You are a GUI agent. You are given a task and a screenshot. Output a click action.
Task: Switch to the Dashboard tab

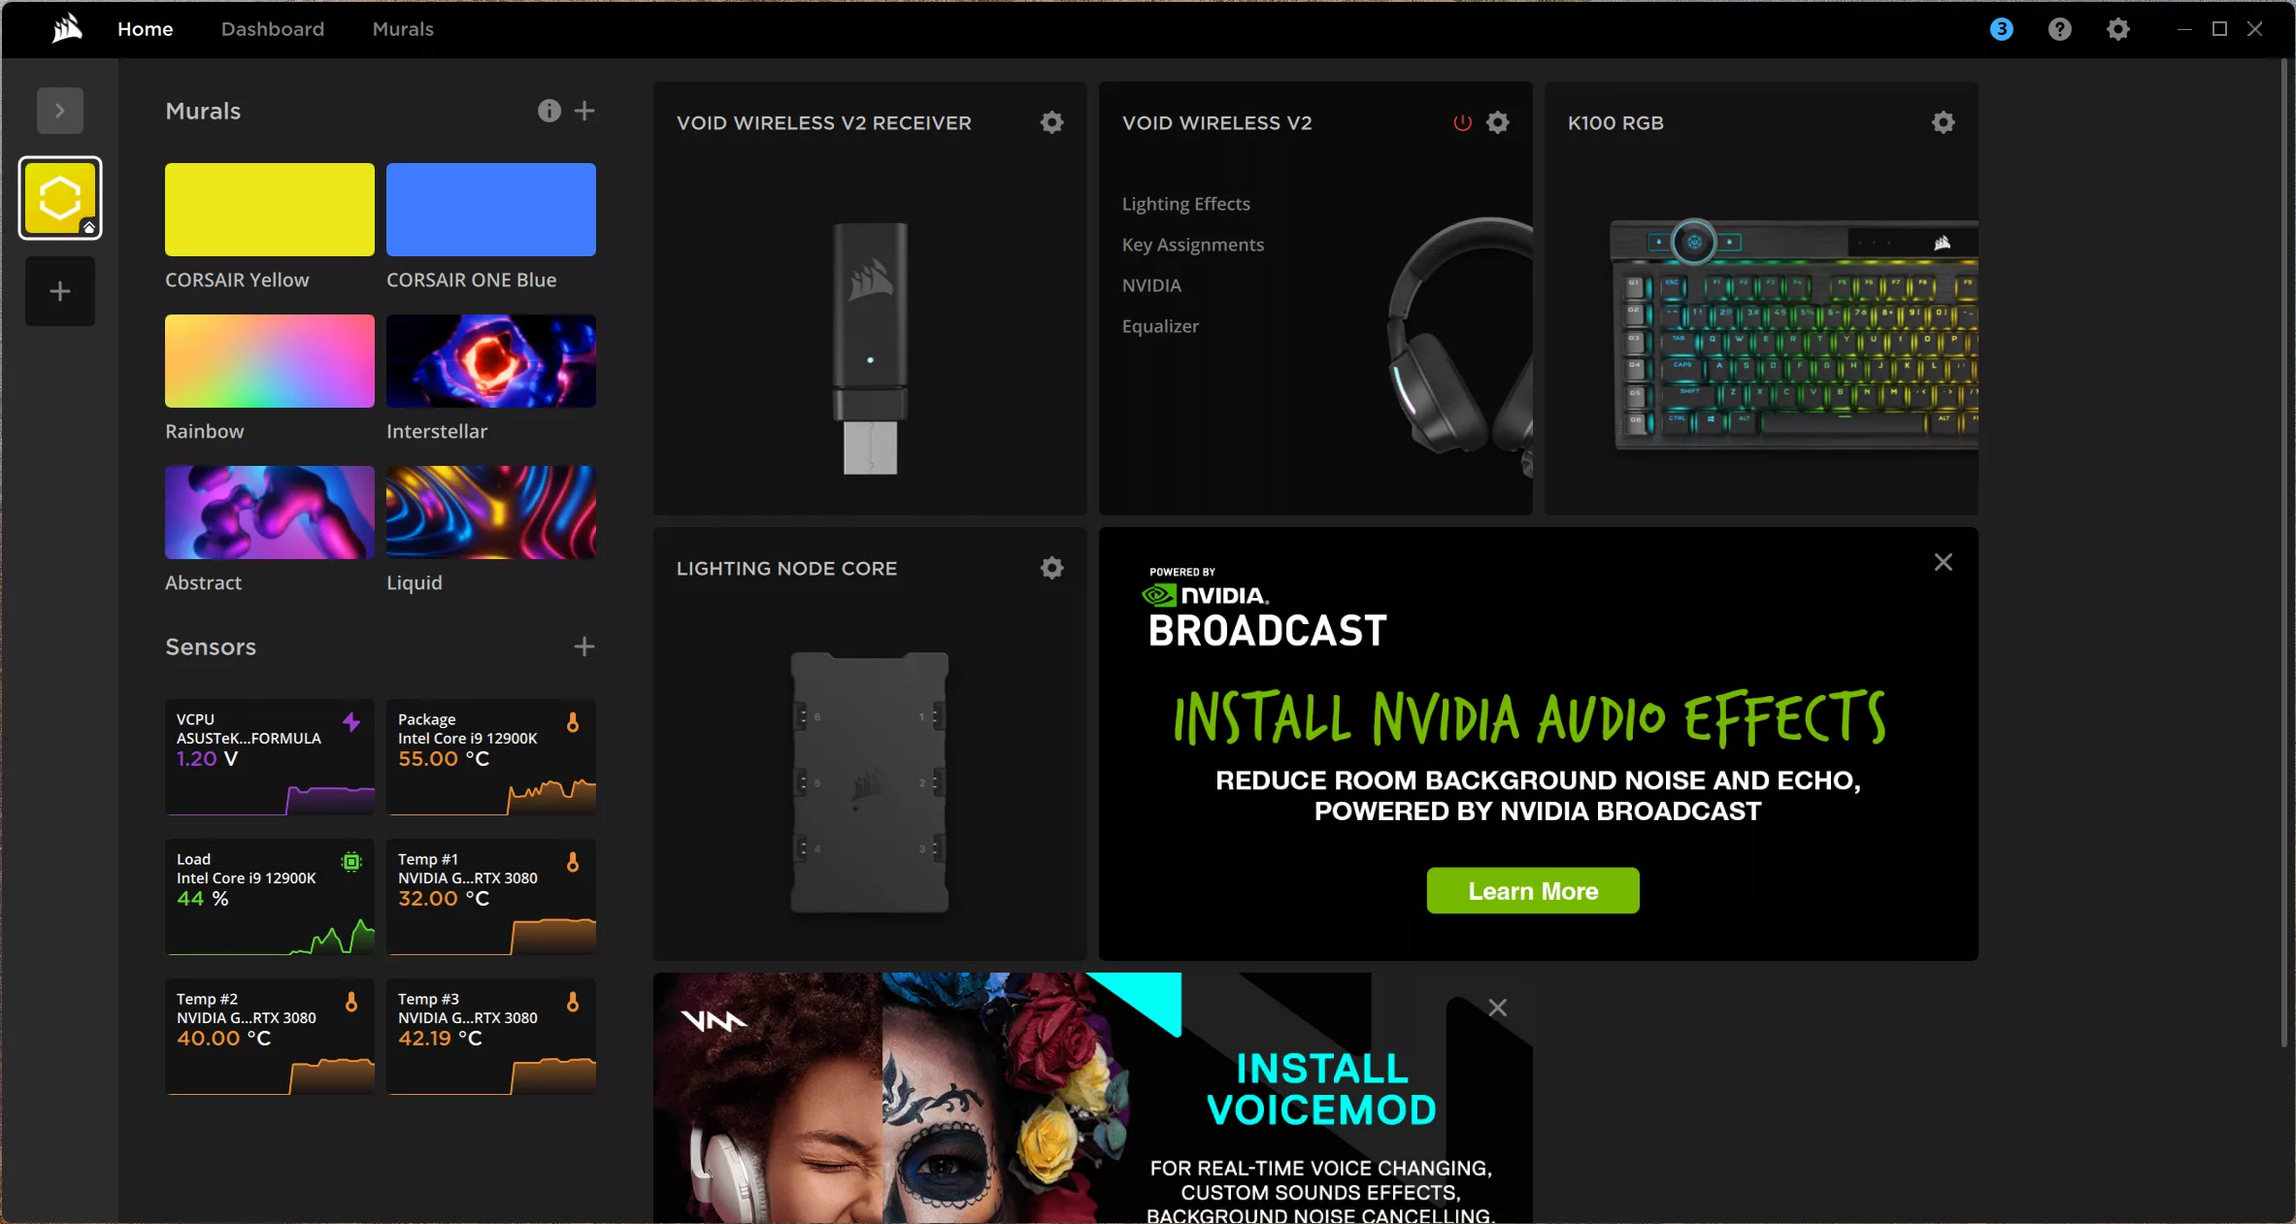click(273, 29)
